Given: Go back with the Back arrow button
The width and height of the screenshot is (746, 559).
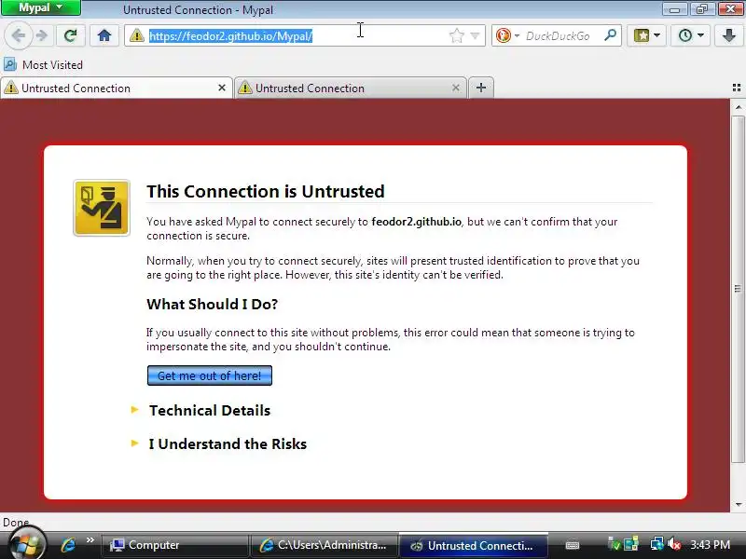Looking at the screenshot, I should point(18,35).
